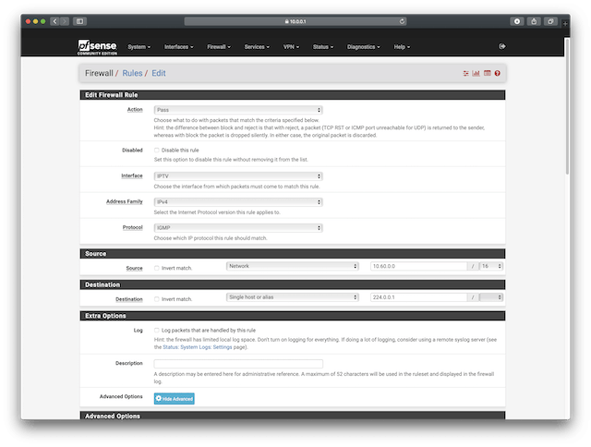Click the pfSense logo
Viewport: 591px width, 447px height.
(97, 47)
